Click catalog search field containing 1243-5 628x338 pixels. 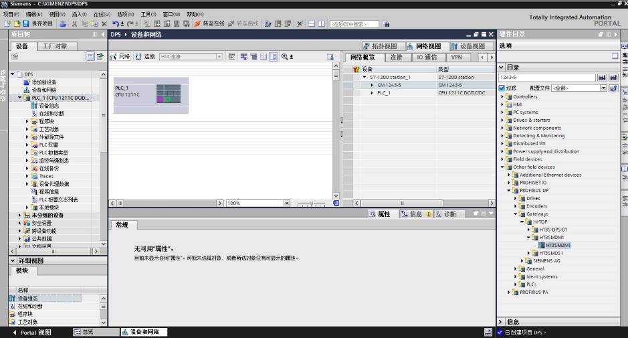click(546, 78)
